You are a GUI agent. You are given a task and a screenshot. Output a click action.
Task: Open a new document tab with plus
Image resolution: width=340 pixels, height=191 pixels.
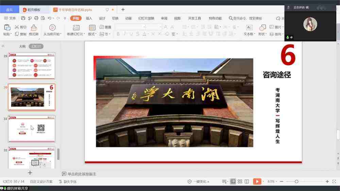[123, 10]
